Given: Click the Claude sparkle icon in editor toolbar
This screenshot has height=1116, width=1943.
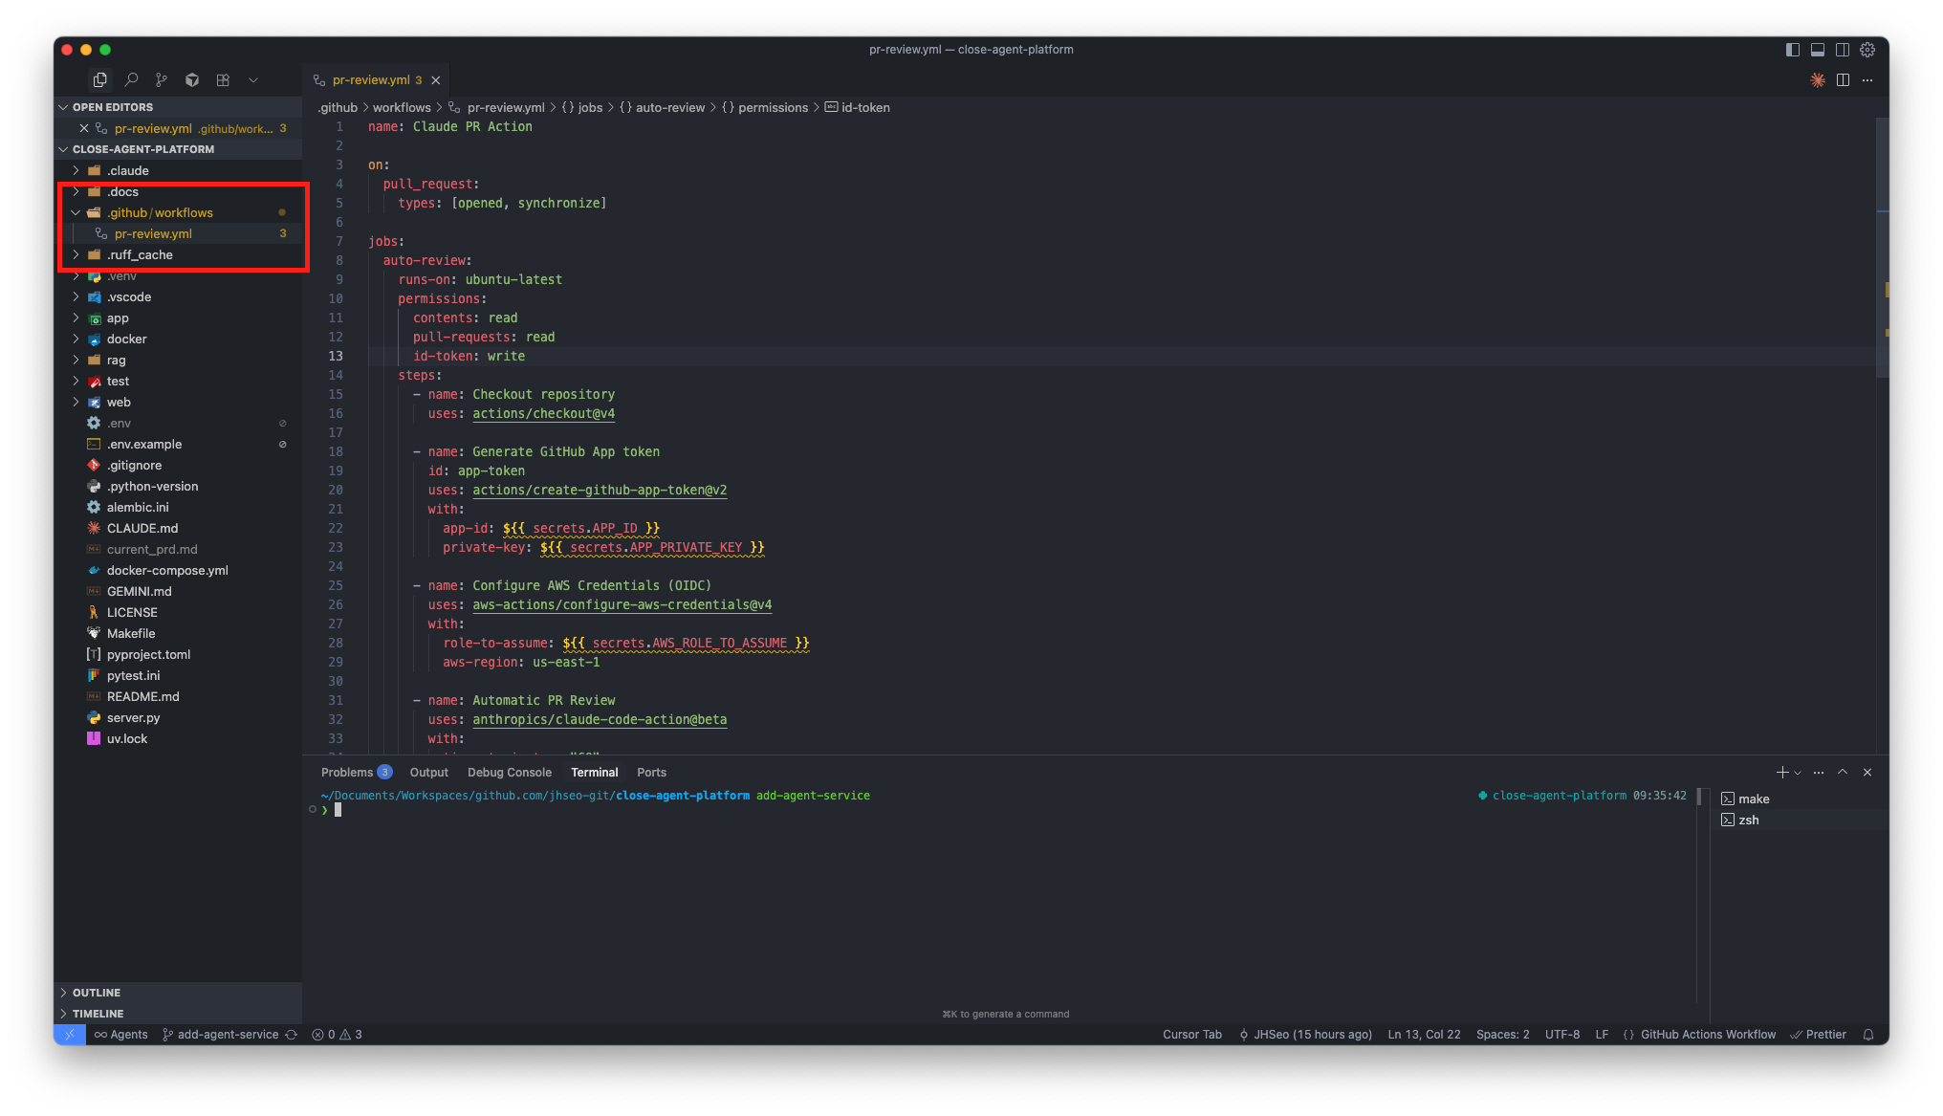Looking at the screenshot, I should point(1817,80).
